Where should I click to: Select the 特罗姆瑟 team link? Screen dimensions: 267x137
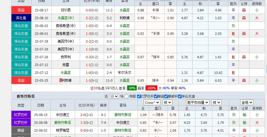tap(62, 130)
